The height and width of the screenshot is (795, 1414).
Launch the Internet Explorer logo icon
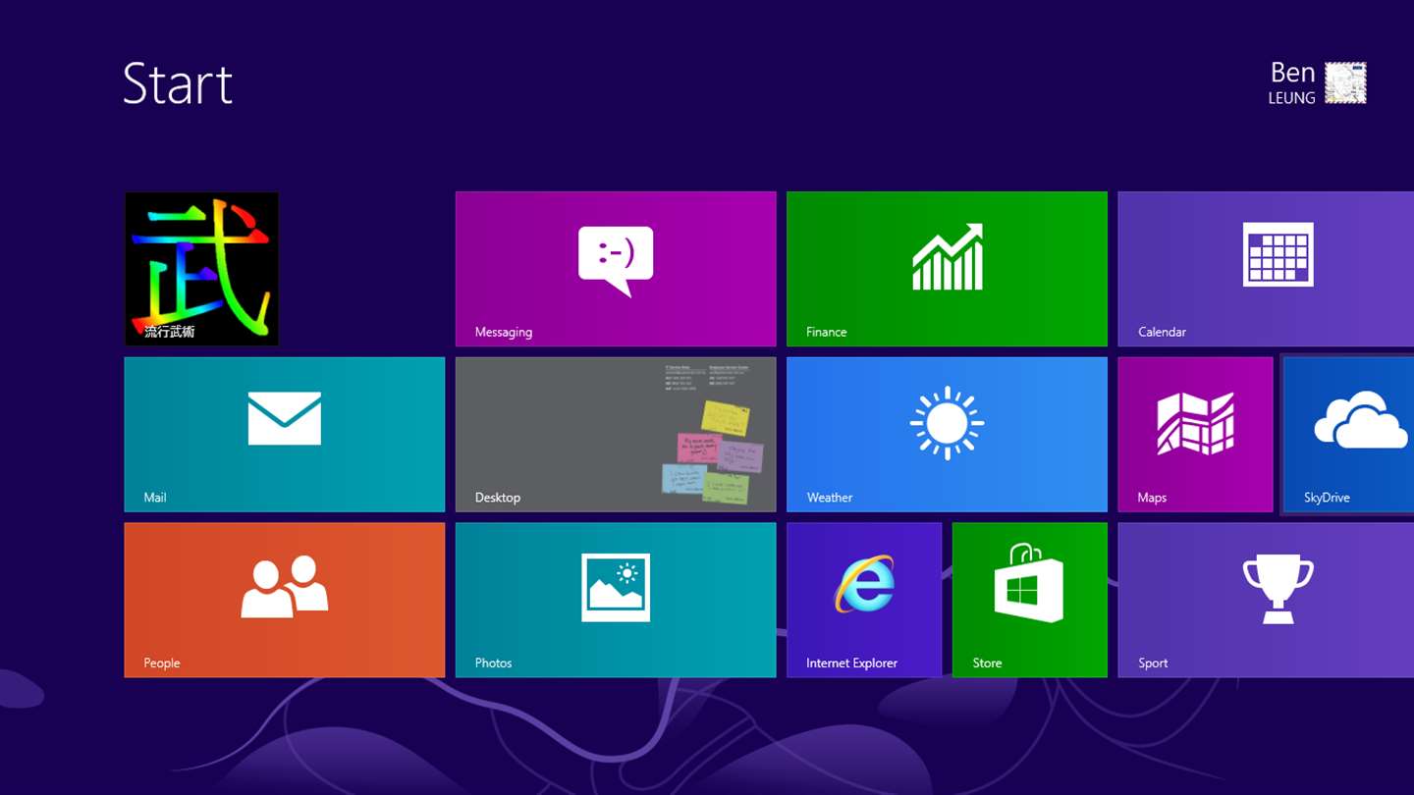click(864, 584)
